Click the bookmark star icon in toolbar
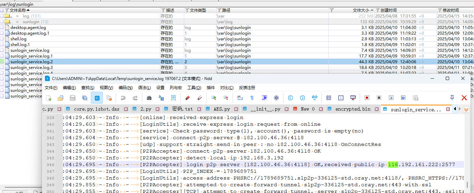 click(173, 98)
